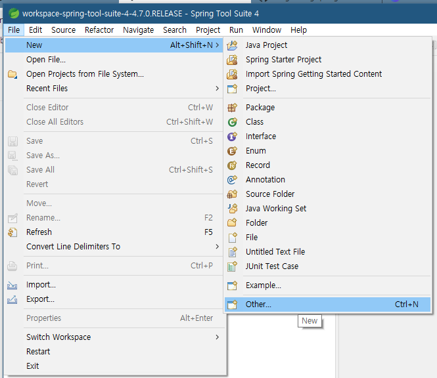437x378 pixels.
Task: Open the Refactor menu
Action: click(99, 30)
